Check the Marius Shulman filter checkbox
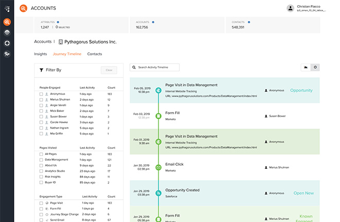 pos(41,100)
